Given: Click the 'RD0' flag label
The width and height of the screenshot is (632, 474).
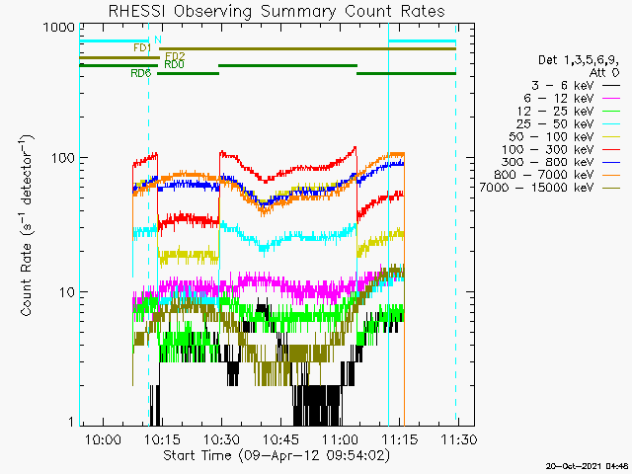Looking at the screenshot, I should pyautogui.click(x=174, y=64).
